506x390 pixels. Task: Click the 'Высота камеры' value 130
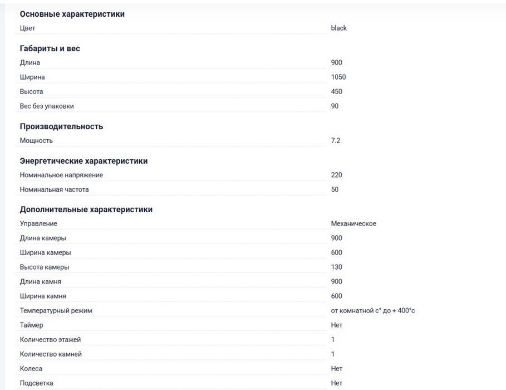coord(336,267)
